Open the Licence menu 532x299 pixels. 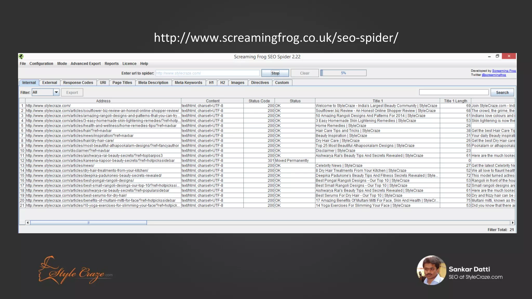(129, 64)
